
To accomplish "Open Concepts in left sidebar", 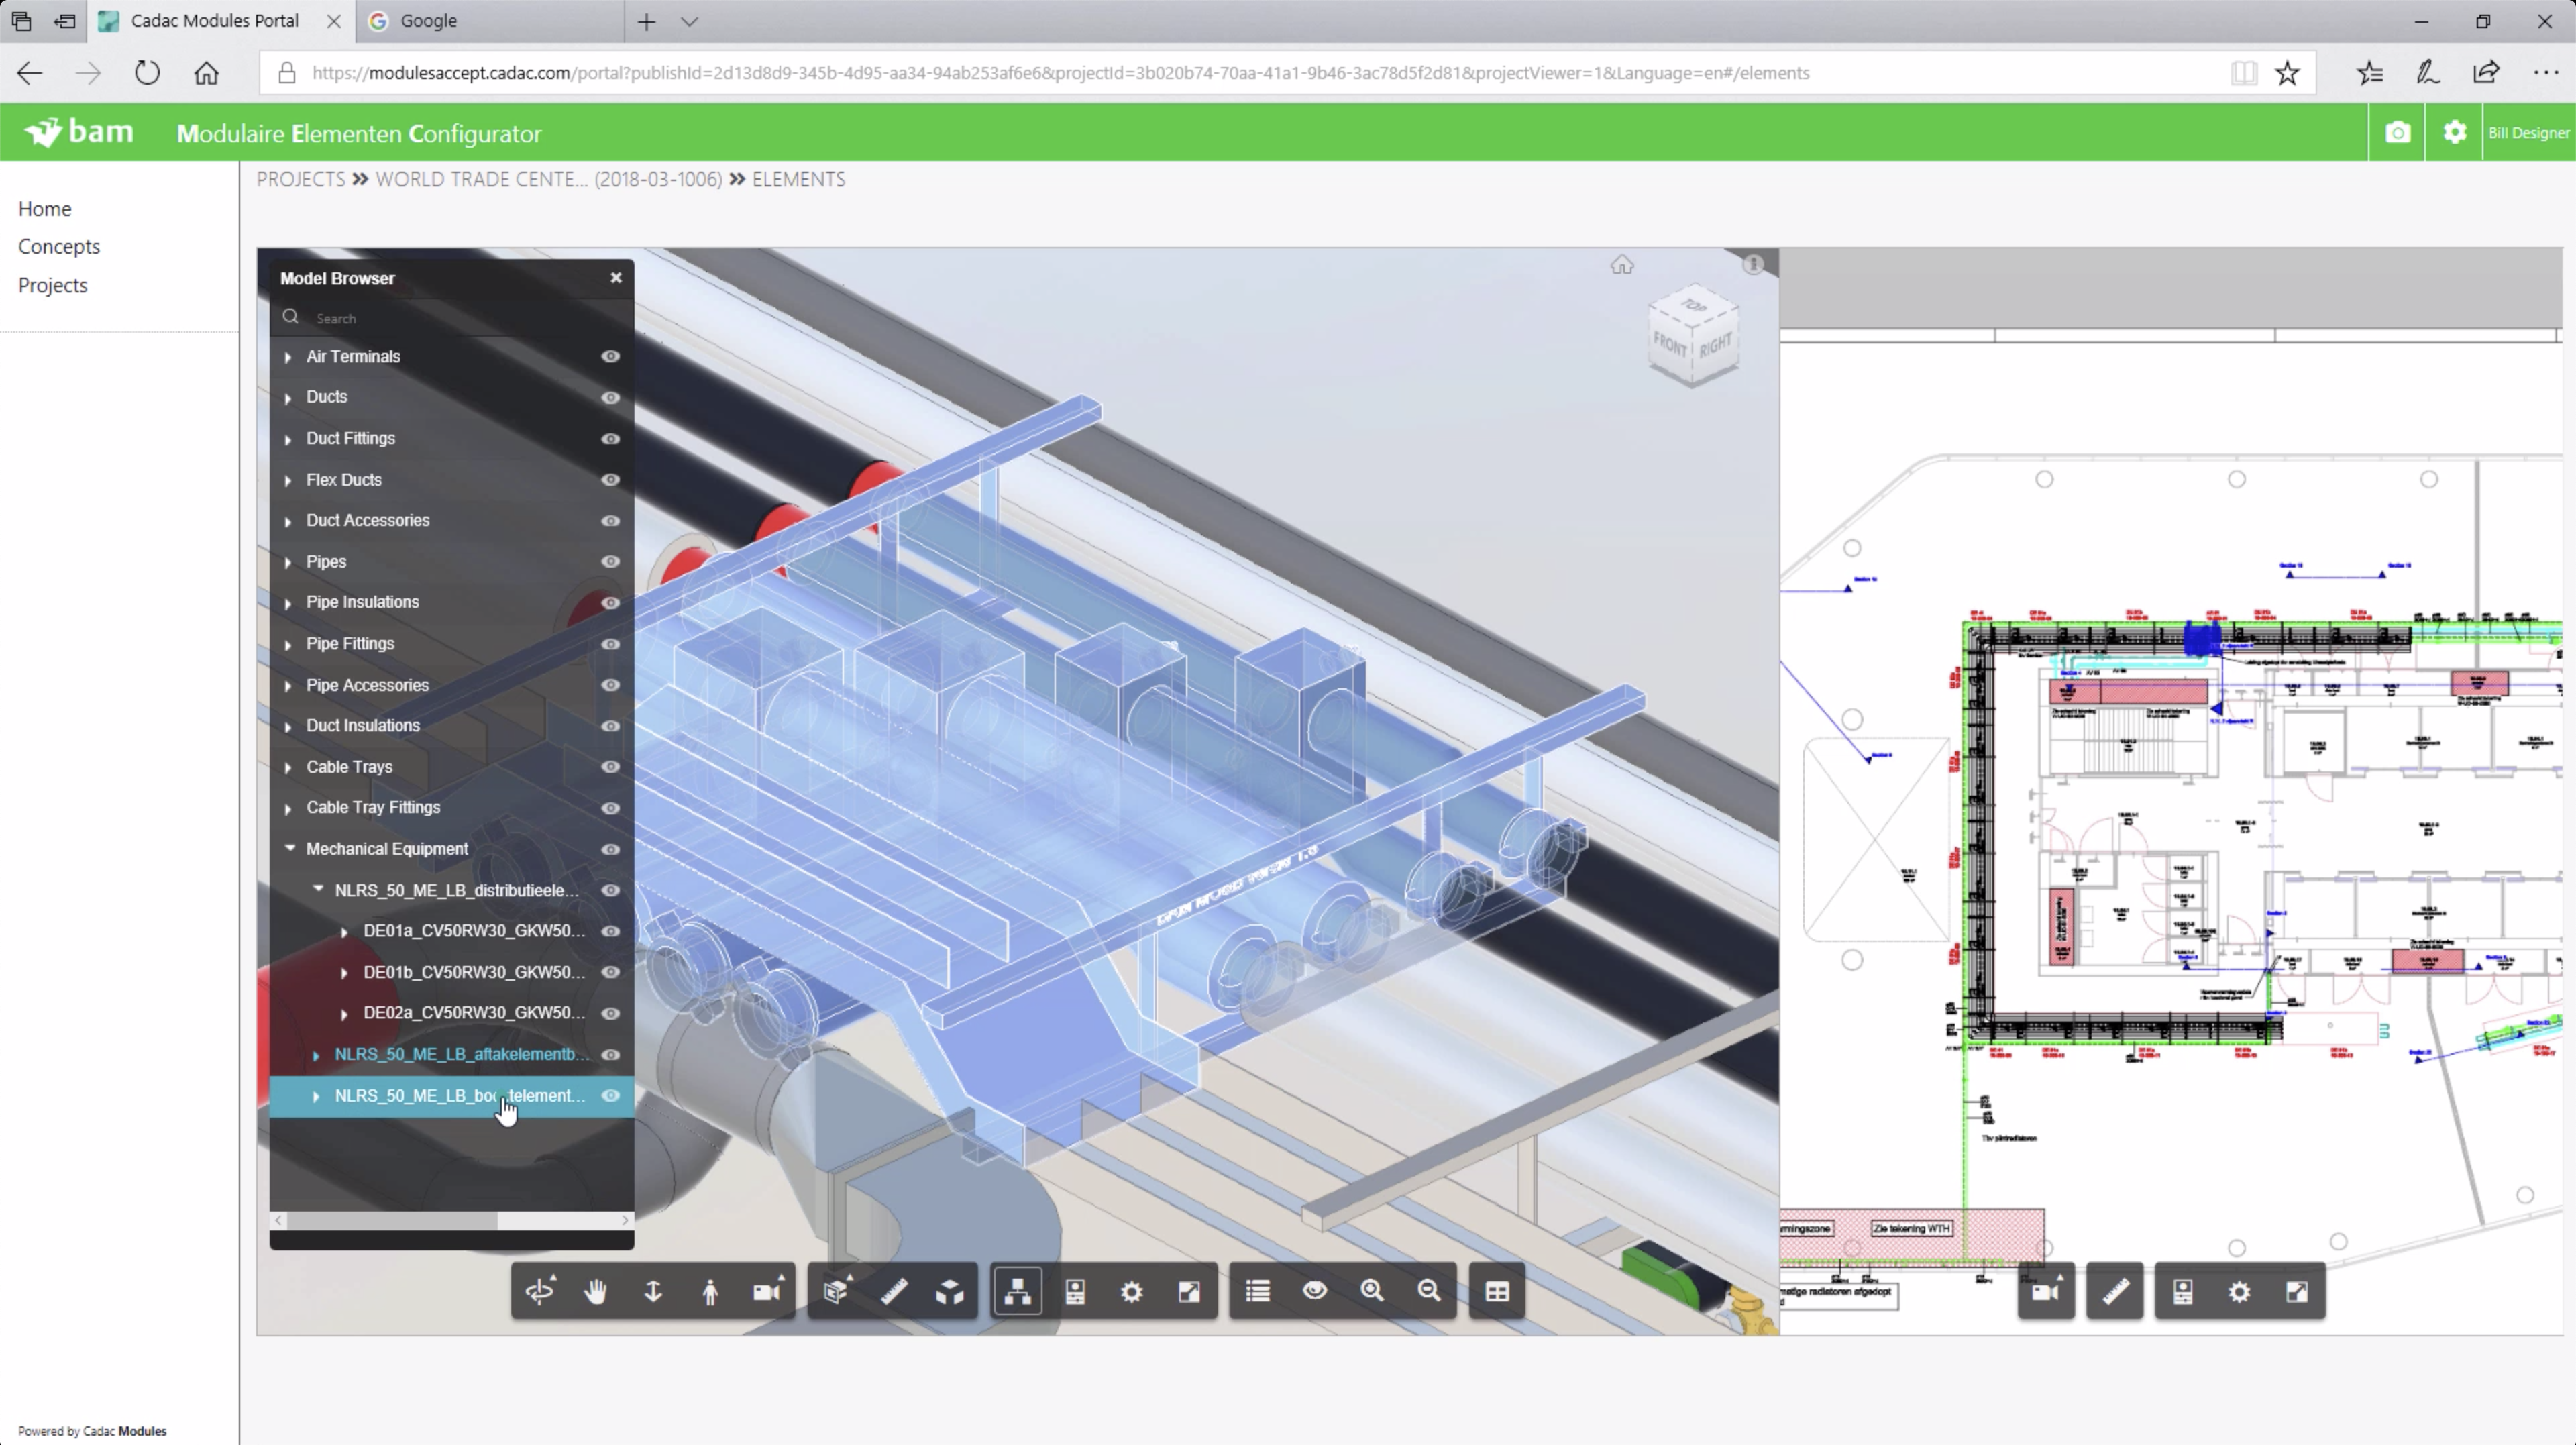I will tap(59, 246).
